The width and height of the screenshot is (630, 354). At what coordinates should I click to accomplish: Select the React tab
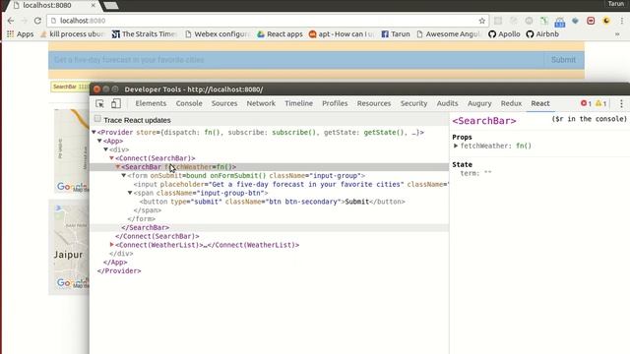pos(540,103)
